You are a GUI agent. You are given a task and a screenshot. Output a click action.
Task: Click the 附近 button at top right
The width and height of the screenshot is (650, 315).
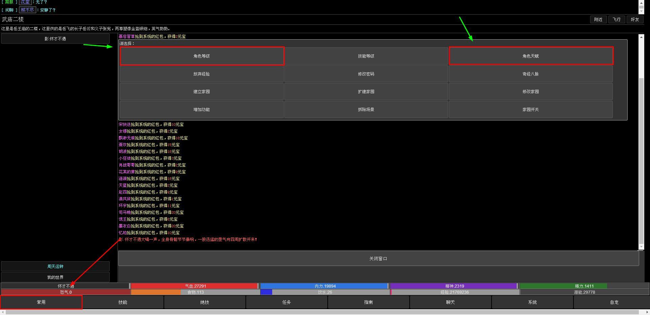598,20
